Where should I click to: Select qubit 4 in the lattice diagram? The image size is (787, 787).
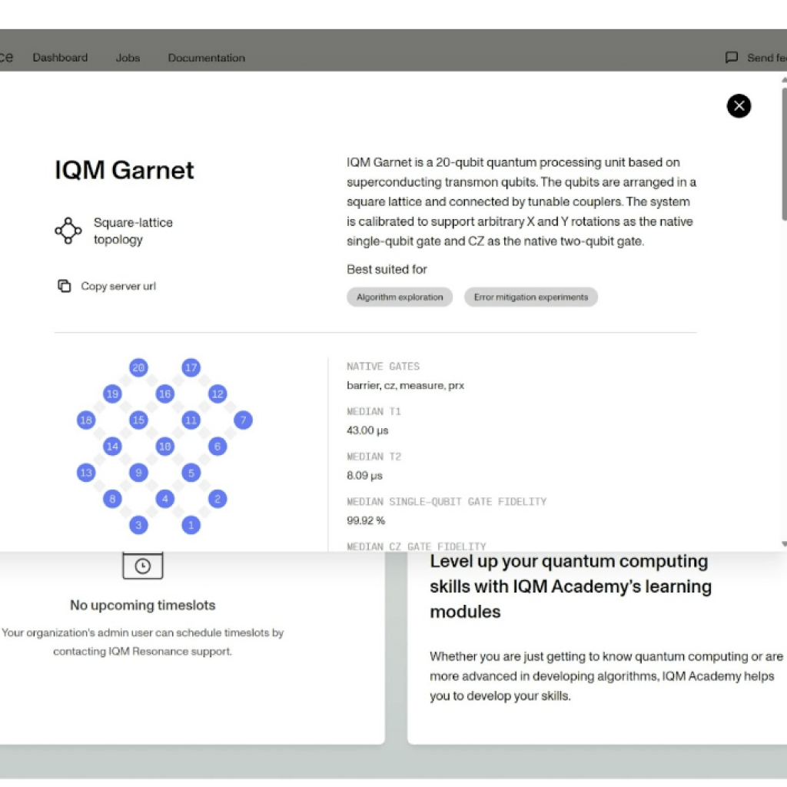[x=164, y=499]
